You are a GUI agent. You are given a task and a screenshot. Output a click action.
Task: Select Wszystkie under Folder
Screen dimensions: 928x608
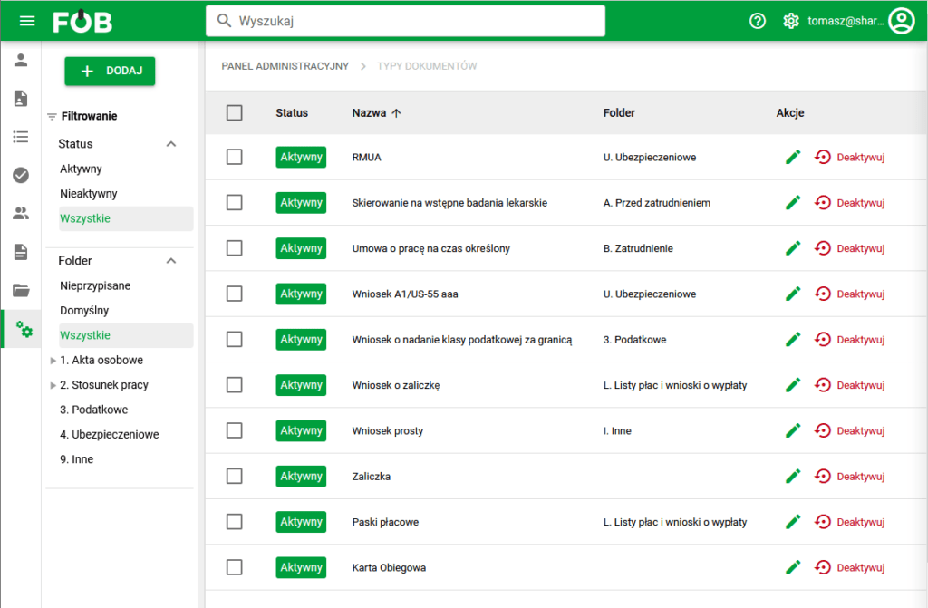coord(126,335)
